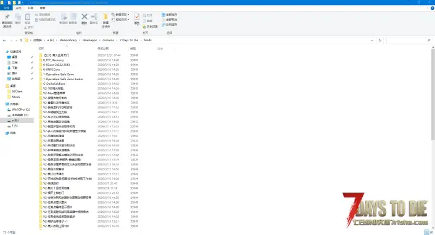Viewport: 435px width, 235px height.
Task: Sort by Size (大小) column header
Action: [160, 49]
